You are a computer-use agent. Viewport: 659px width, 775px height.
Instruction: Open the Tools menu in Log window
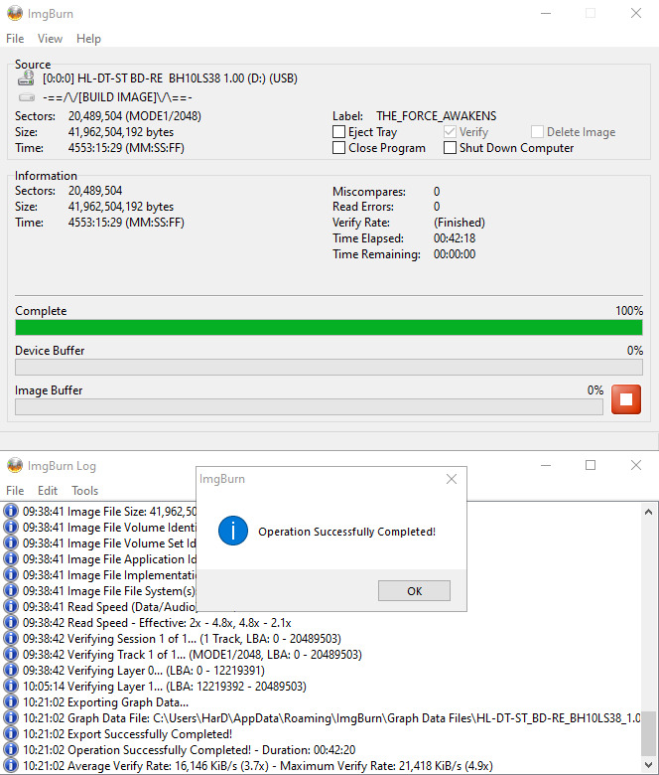85,490
